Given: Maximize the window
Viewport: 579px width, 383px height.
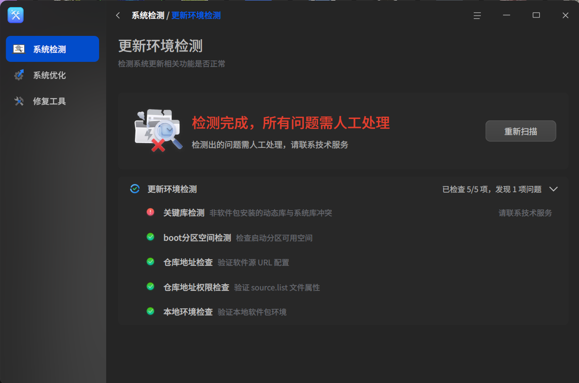Looking at the screenshot, I should (536, 16).
